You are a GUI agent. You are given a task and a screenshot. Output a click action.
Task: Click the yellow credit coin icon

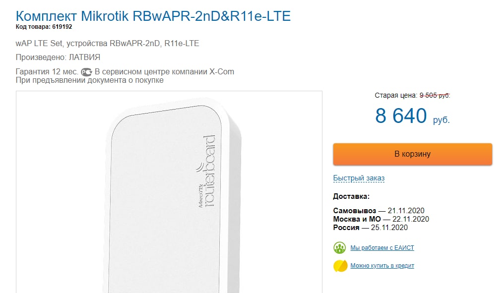click(340, 266)
